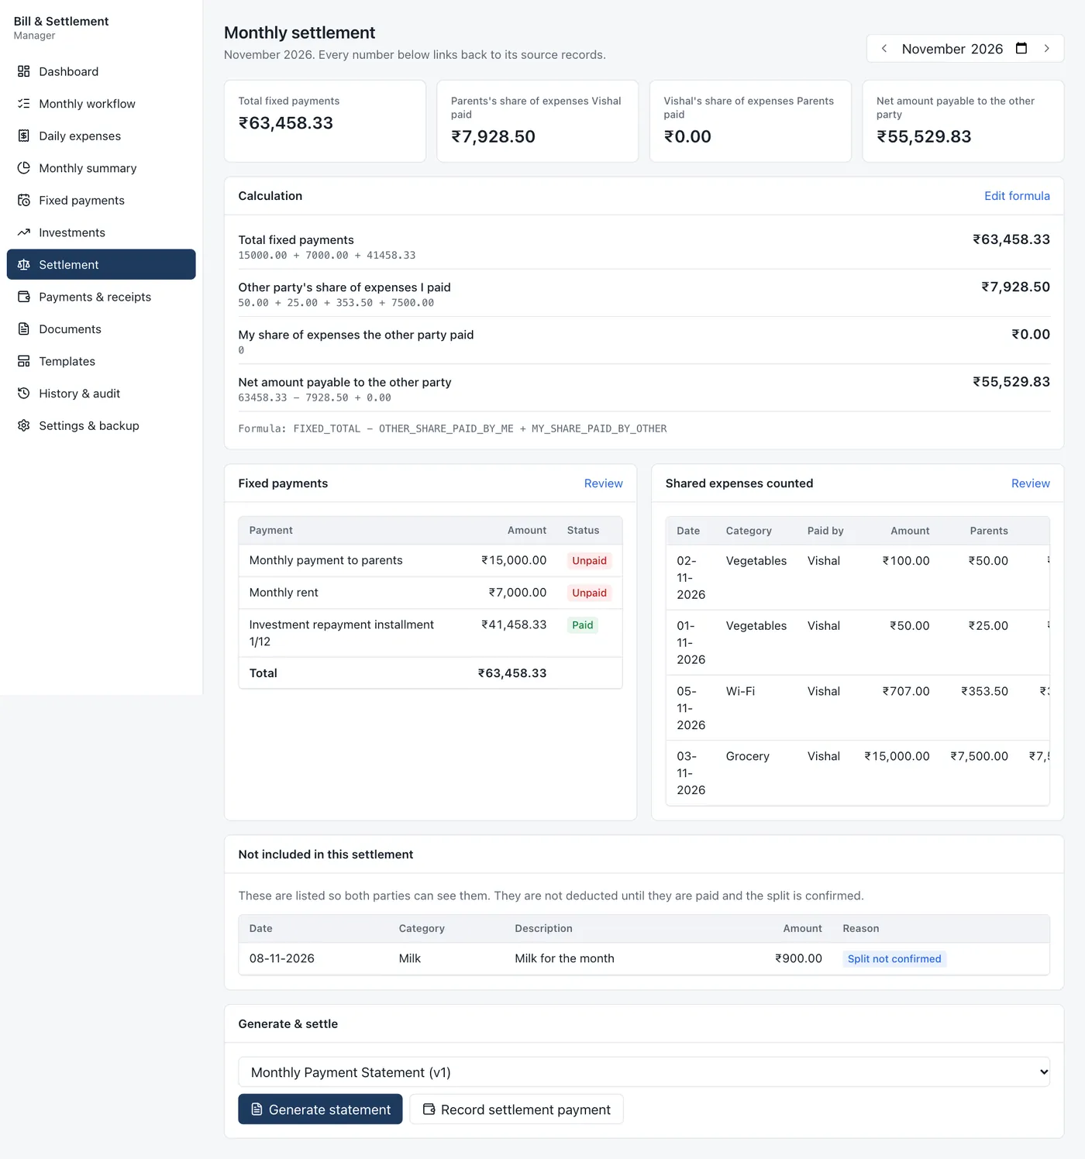Click the Split not confirmed badge
The width and height of the screenshot is (1085, 1159).
click(894, 959)
